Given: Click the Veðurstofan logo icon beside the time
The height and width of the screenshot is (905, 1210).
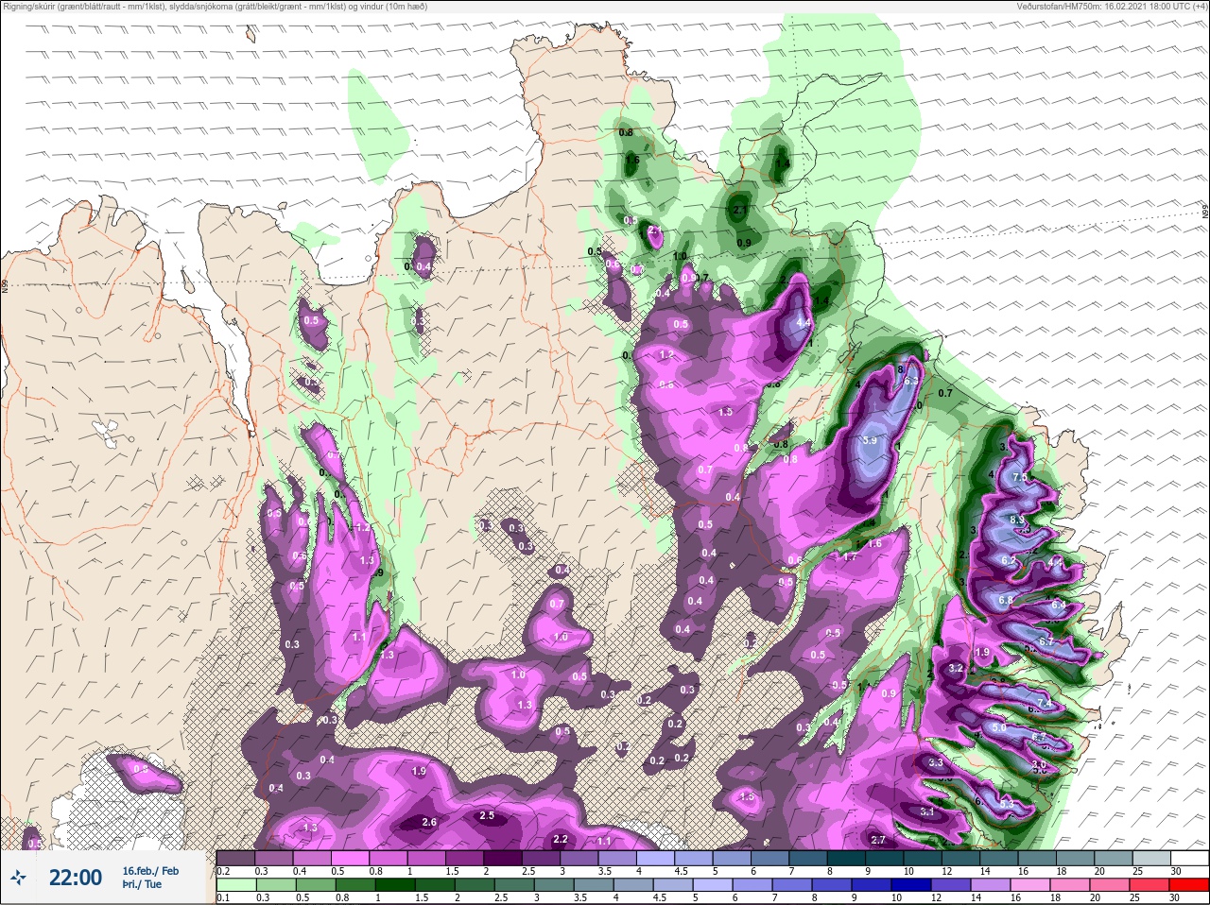Looking at the screenshot, I should click(19, 878).
